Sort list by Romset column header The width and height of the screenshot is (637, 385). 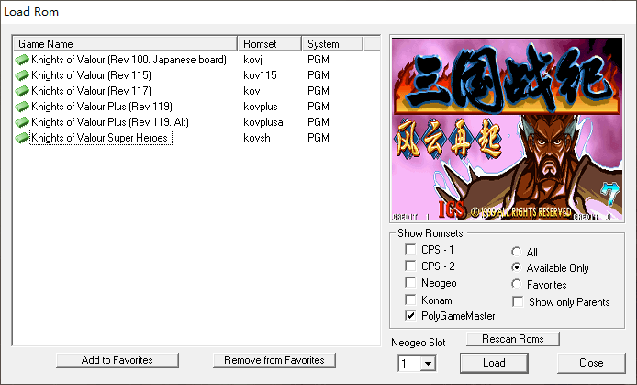tap(269, 44)
